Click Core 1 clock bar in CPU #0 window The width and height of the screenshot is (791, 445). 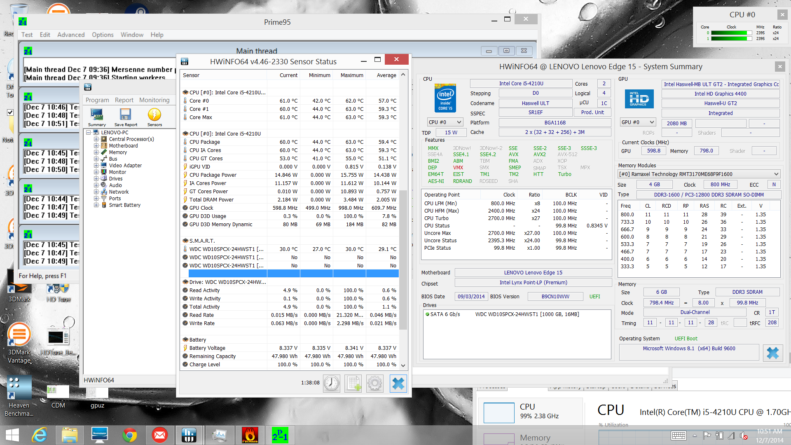click(x=732, y=39)
